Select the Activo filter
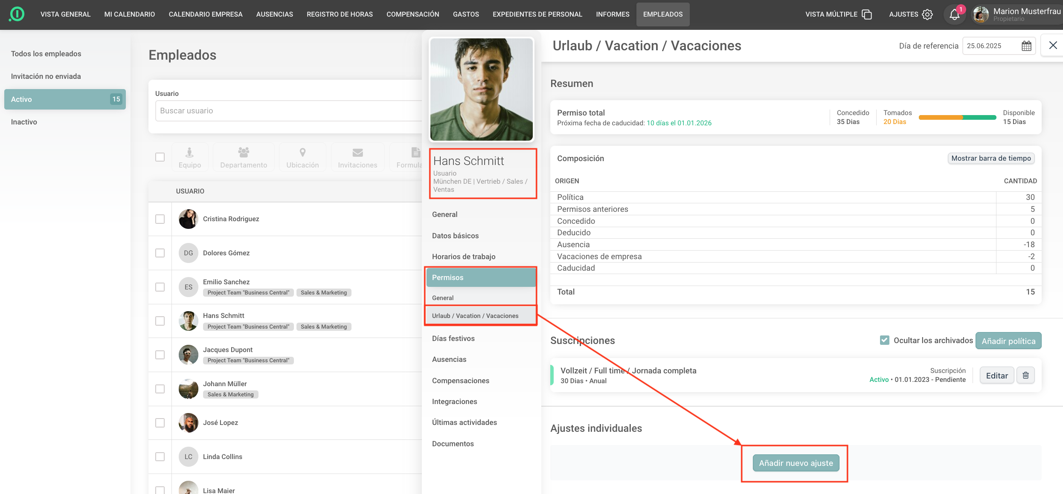 [x=65, y=99]
